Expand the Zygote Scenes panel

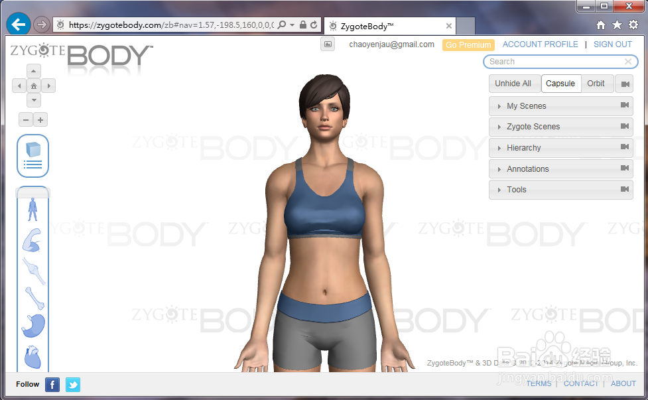561,127
